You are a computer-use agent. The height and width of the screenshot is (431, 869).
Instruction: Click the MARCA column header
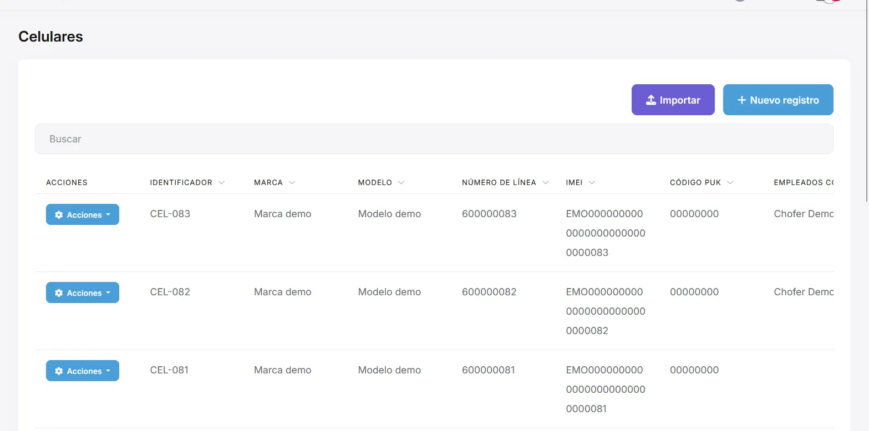[x=268, y=182]
